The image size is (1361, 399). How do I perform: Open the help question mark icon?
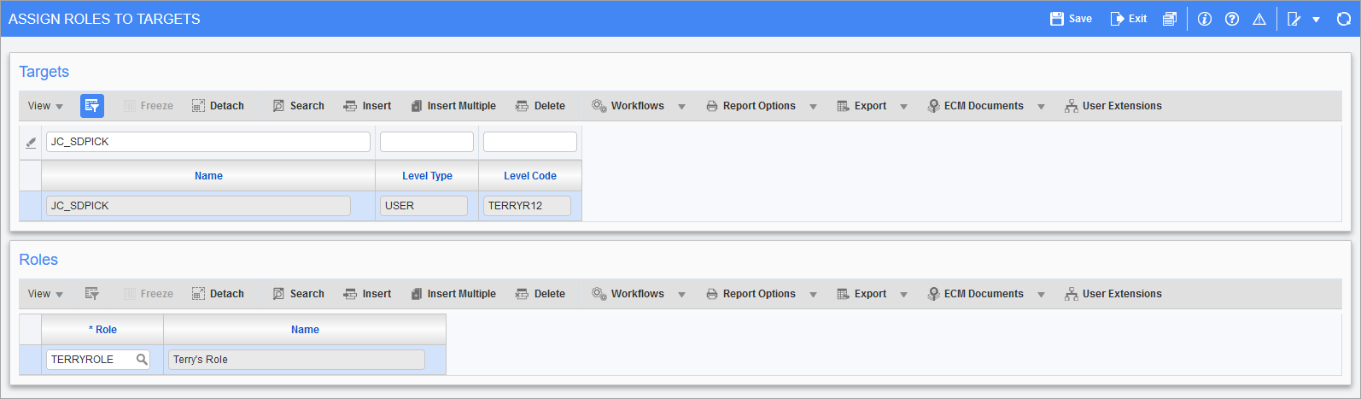(x=1232, y=19)
